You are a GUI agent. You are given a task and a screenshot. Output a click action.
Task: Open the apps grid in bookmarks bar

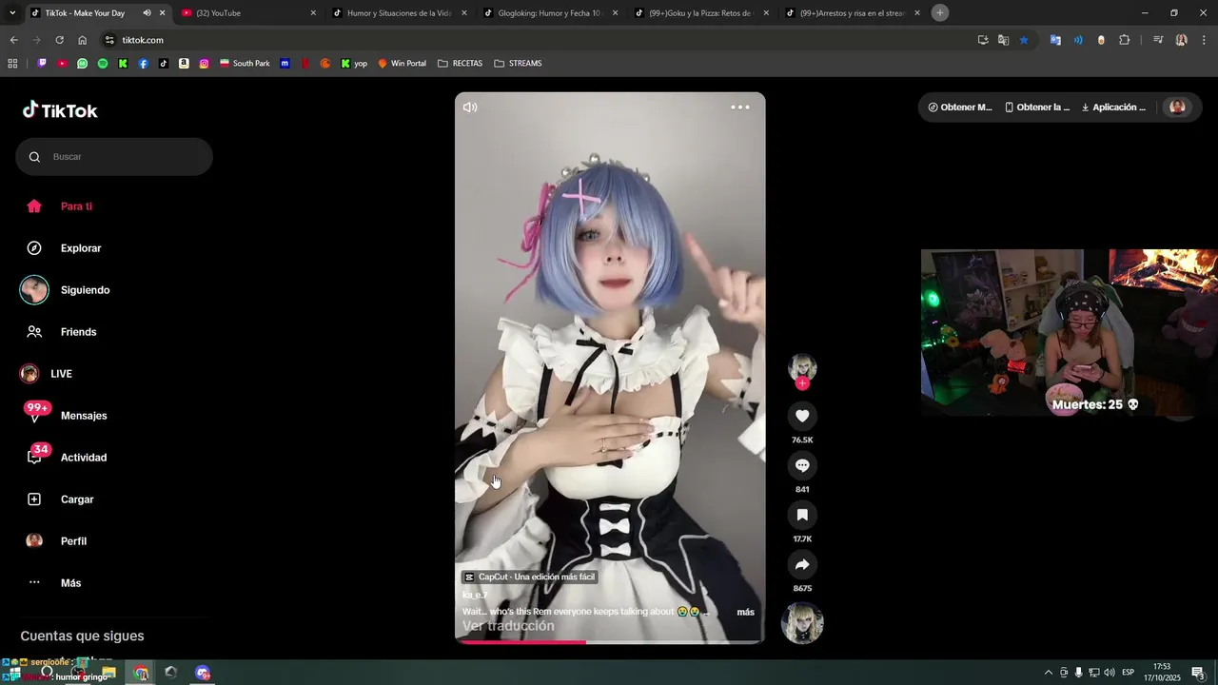tap(12, 64)
